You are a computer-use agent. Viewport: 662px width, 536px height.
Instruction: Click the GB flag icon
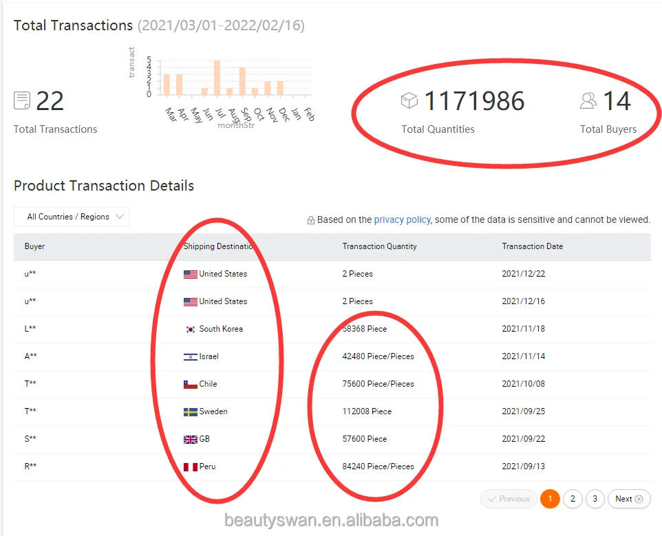click(191, 439)
